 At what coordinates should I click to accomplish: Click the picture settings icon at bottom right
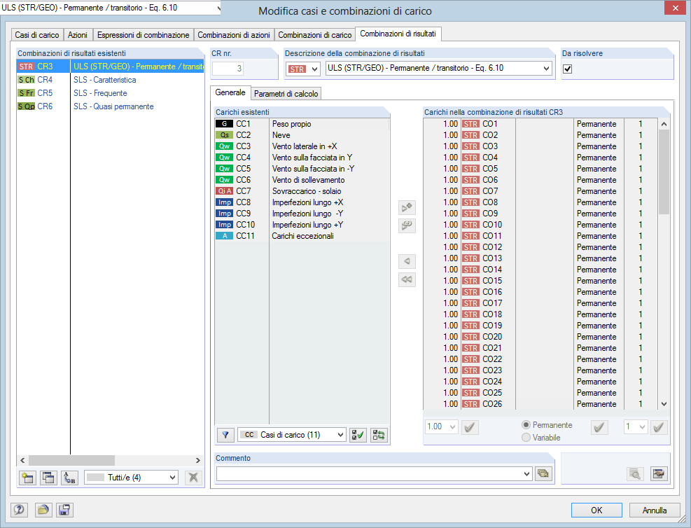(659, 474)
